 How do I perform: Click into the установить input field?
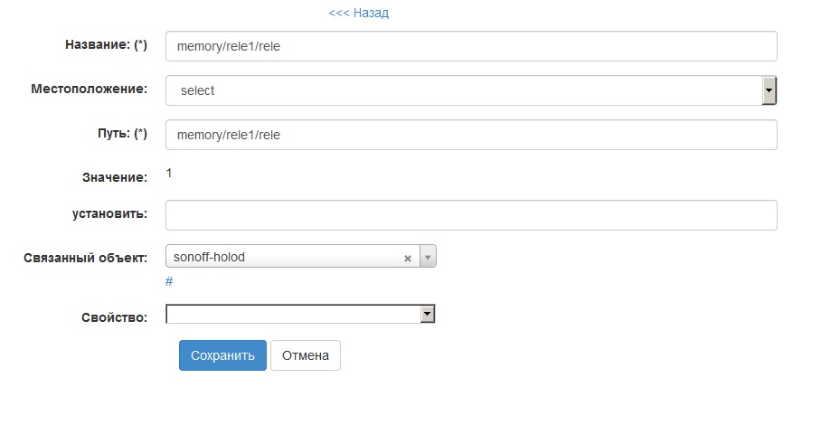coord(470,215)
